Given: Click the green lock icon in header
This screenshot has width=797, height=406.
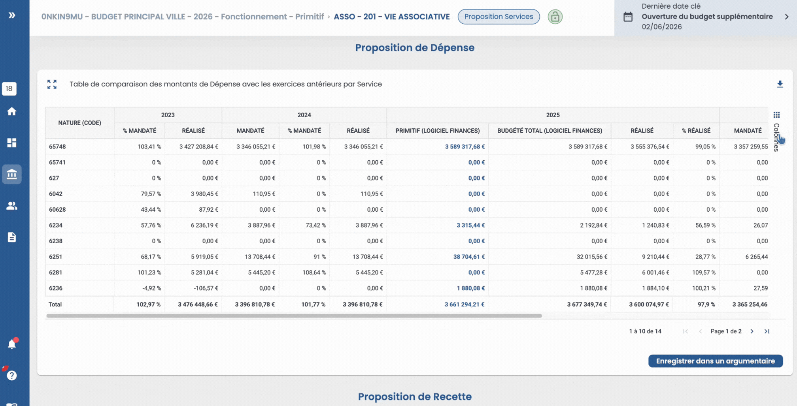Looking at the screenshot, I should [555, 17].
